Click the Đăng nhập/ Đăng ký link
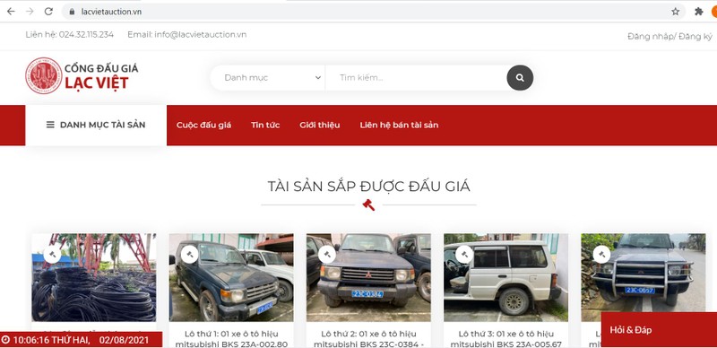The width and height of the screenshot is (717, 348). click(x=669, y=37)
